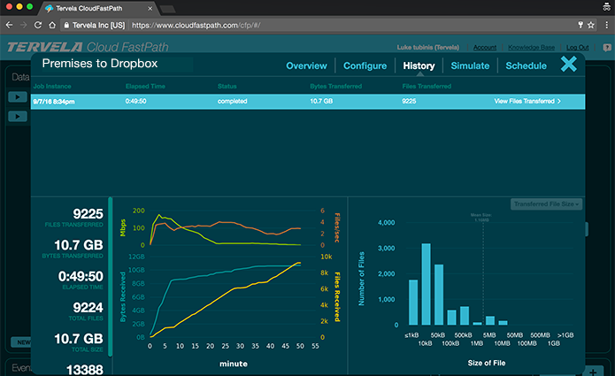This screenshot has width=615, height=376.
Task: Click the tallest 10kB histogram bar
Action: 426,285
